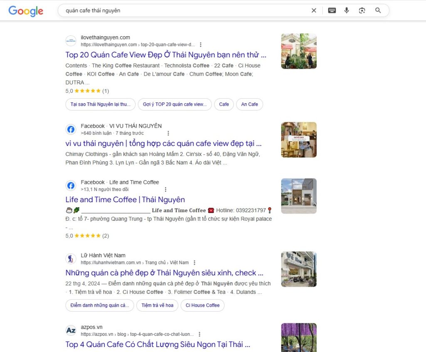This screenshot has width=426, height=352.
Task: Click the magnifying glass search button
Action: coord(378,10)
